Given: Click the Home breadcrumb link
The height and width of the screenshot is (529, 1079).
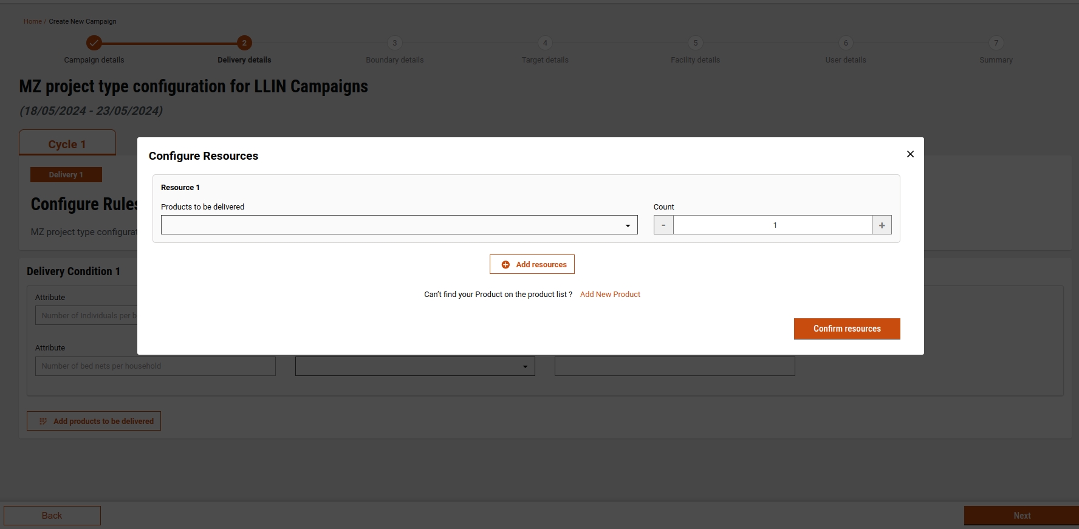Looking at the screenshot, I should coord(33,21).
